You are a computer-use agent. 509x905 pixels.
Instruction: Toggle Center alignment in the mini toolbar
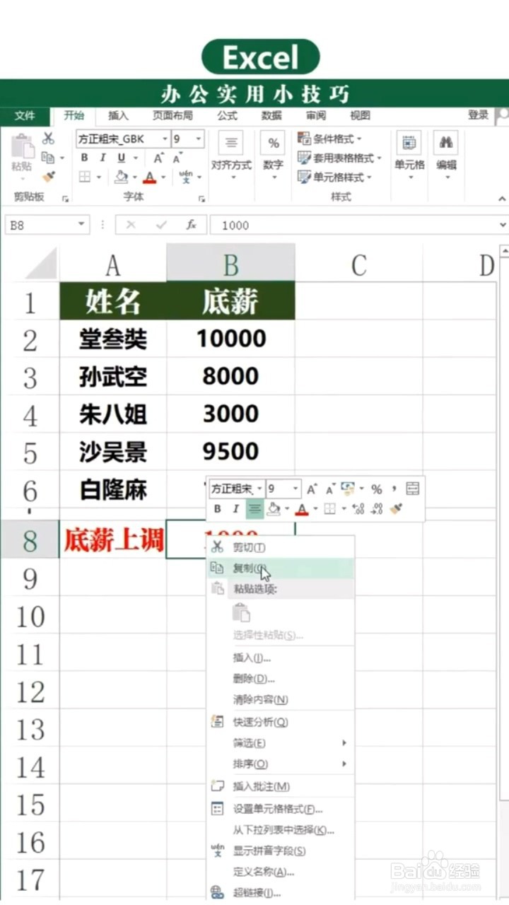point(255,509)
